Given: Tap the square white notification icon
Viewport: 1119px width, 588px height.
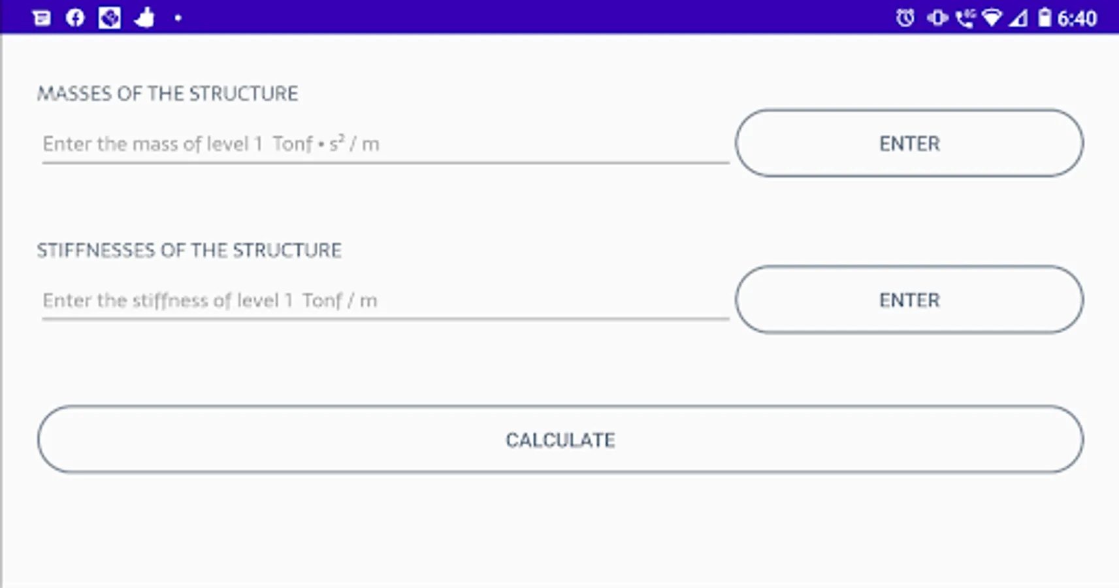Looking at the screenshot, I should [109, 18].
